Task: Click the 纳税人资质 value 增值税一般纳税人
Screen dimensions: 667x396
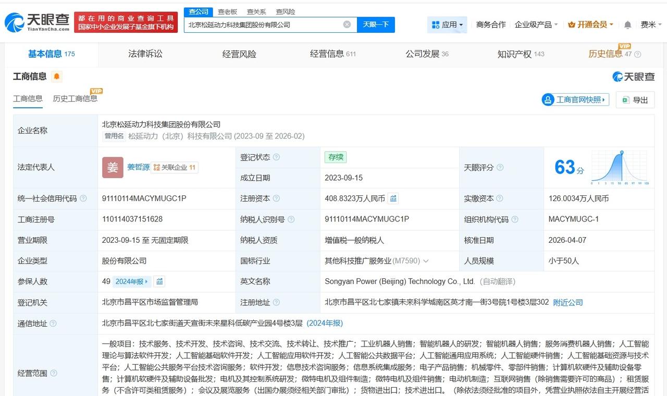Action: (354, 240)
